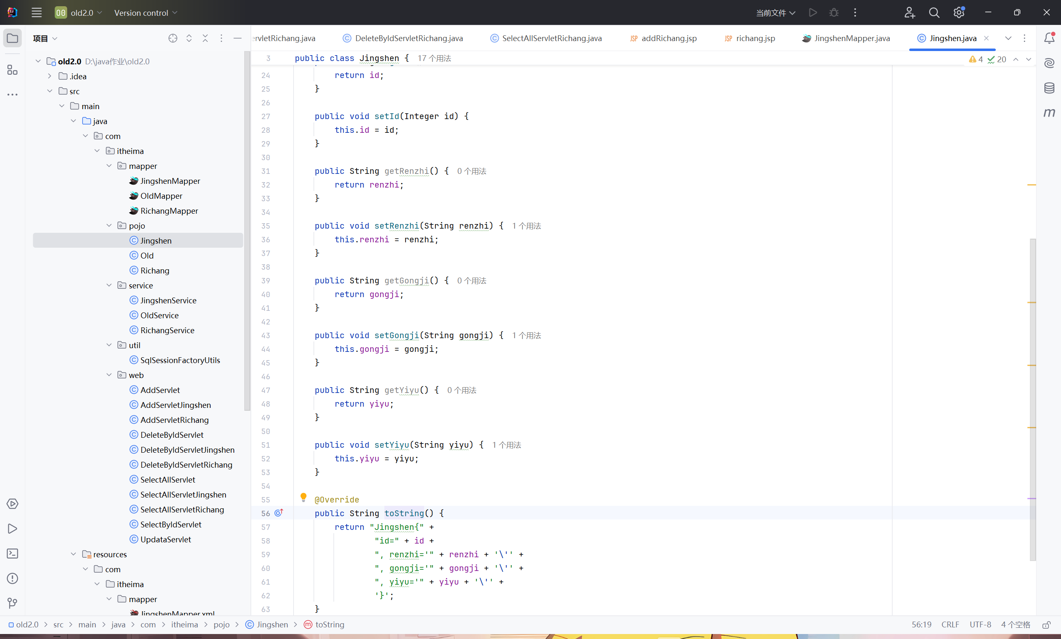Click the Search Everywhere magnifier icon
The width and height of the screenshot is (1061, 639).
pyautogui.click(x=934, y=12)
